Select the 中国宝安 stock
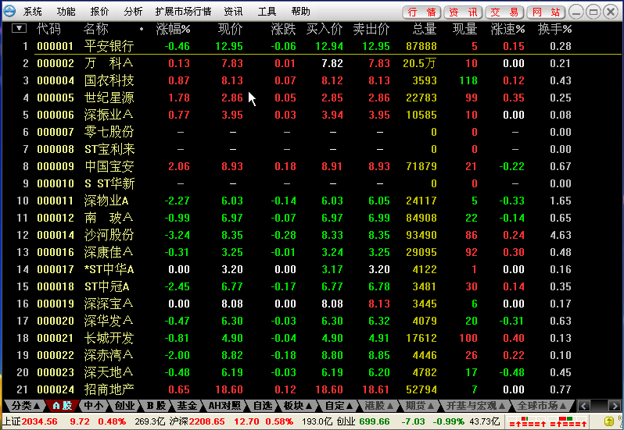 pyautogui.click(x=312, y=166)
